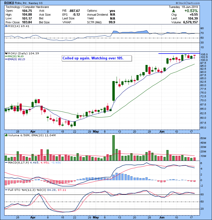The width and height of the screenshot is (212, 220).
Task: Click 'Jun' on the bottom stochastics date axis
Action: pyautogui.click(x=162, y=217)
